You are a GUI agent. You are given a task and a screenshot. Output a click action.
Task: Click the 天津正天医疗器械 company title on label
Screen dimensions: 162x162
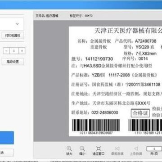tap(128, 31)
